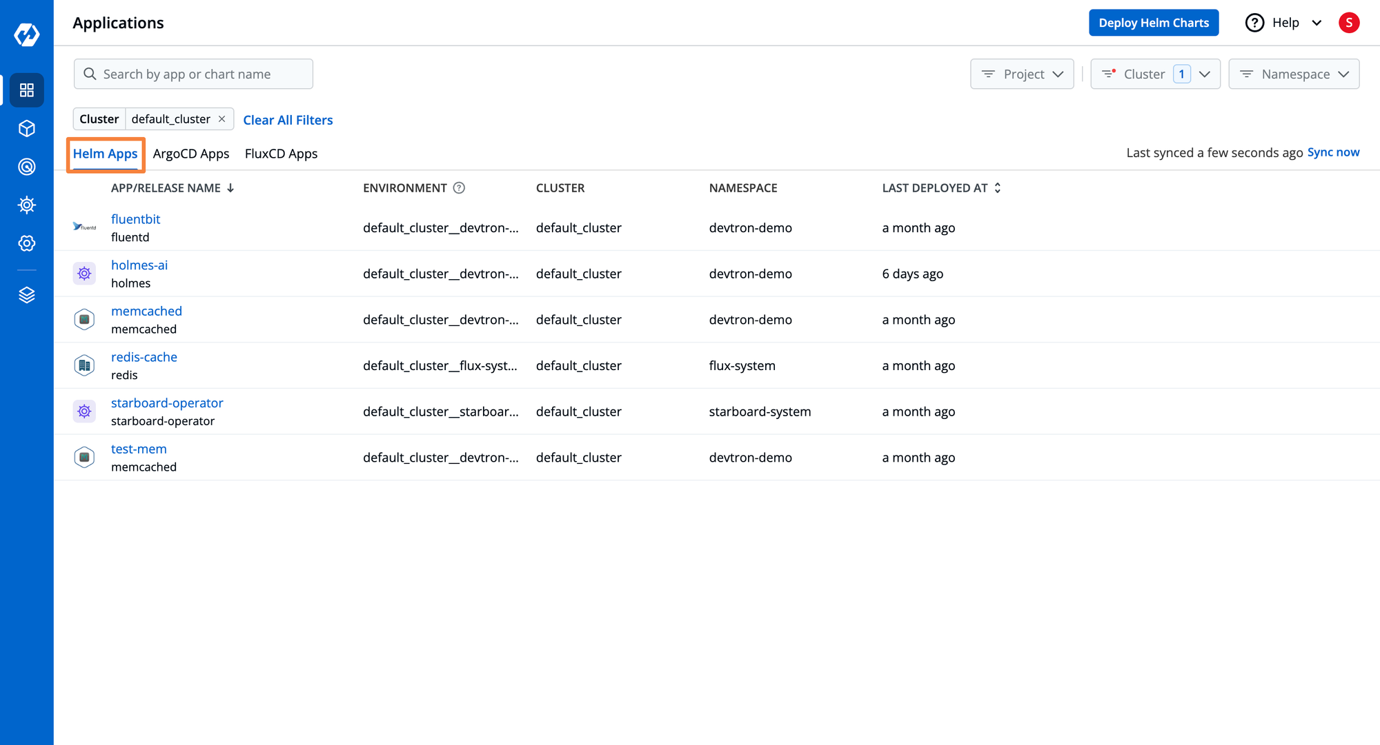Click the Applications grid icon in sidebar
Image resolution: width=1380 pixels, height=745 pixels.
[x=26, y=90]
